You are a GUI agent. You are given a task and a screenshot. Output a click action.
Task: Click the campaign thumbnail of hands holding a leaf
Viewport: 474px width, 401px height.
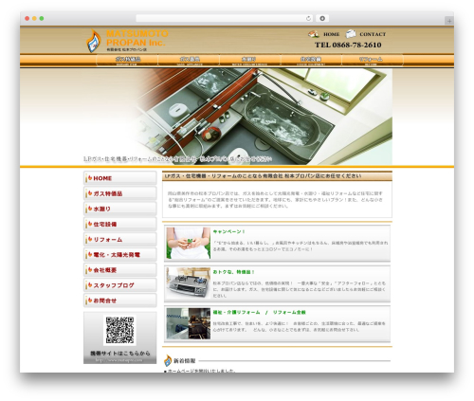[x=189, y=243]
